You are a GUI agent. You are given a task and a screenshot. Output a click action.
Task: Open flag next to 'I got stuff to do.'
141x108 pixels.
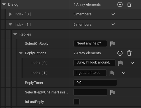point(112,73)
